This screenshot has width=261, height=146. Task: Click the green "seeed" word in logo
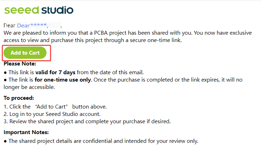coord(21,9)
